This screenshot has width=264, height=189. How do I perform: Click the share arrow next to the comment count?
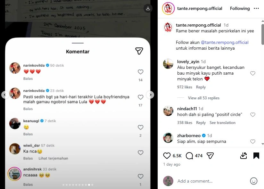tap(210, 155)
